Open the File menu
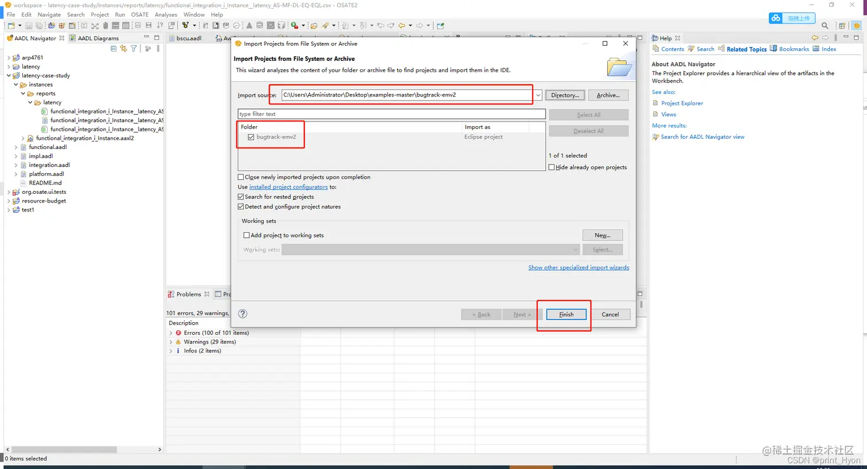Screen dimensions: 867x469 coord(11,14)
